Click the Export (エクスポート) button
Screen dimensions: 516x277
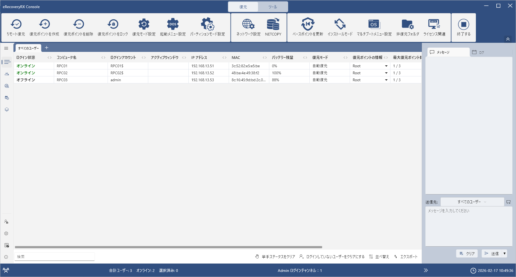click(x=406, y=257)
